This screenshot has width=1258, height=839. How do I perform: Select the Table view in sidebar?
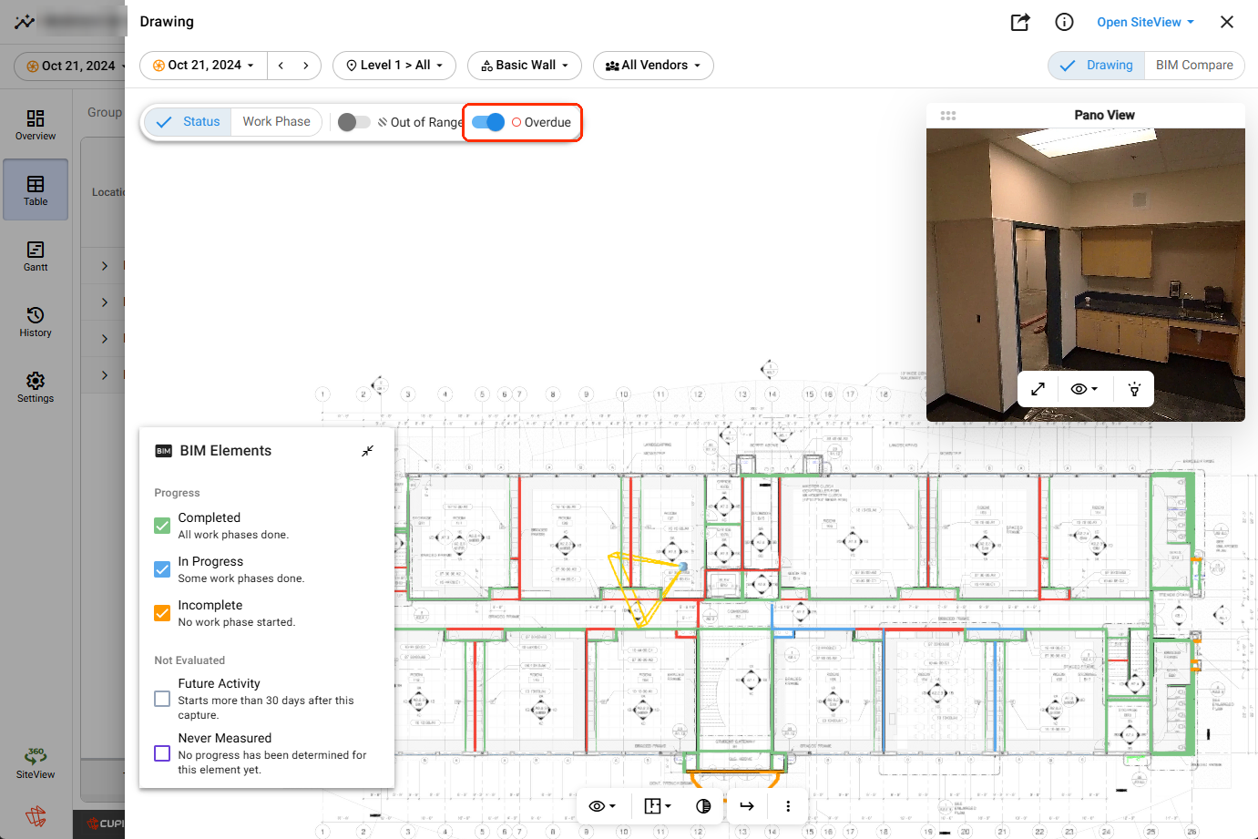coord(36,189)
